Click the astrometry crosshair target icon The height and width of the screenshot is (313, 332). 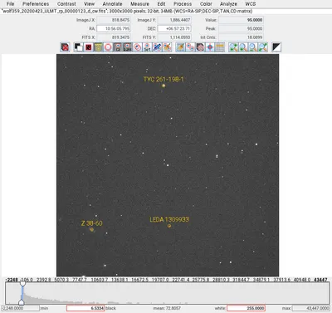[210, 47]
